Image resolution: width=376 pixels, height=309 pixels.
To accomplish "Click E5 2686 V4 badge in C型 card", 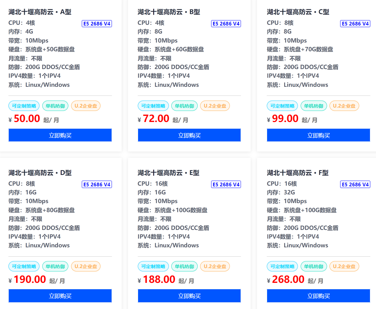I will pos(355,24).
